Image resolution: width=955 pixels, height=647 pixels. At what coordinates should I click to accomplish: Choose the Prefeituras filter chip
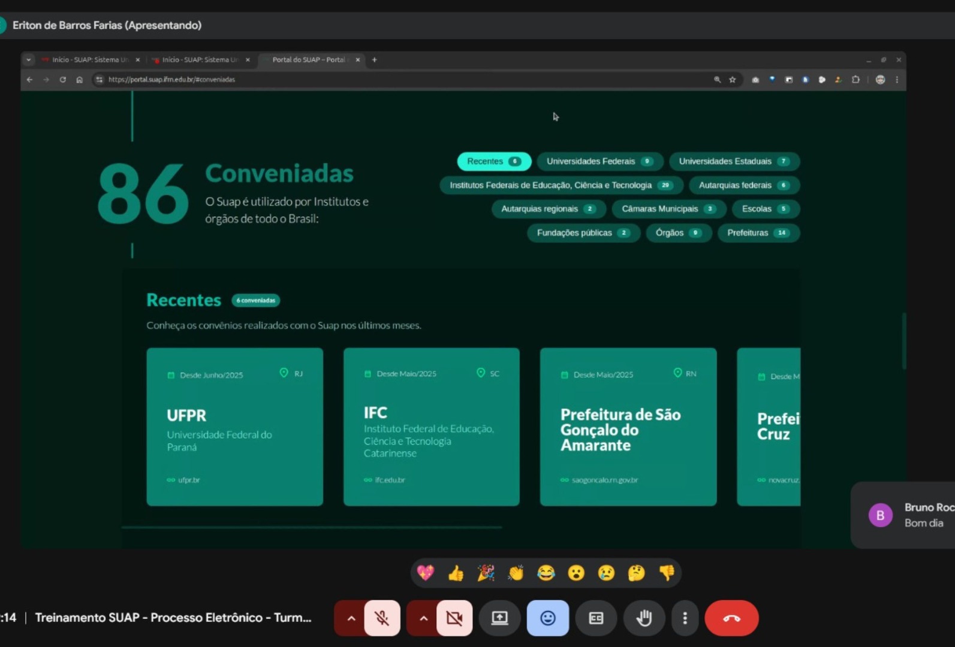tap(758, 232)
